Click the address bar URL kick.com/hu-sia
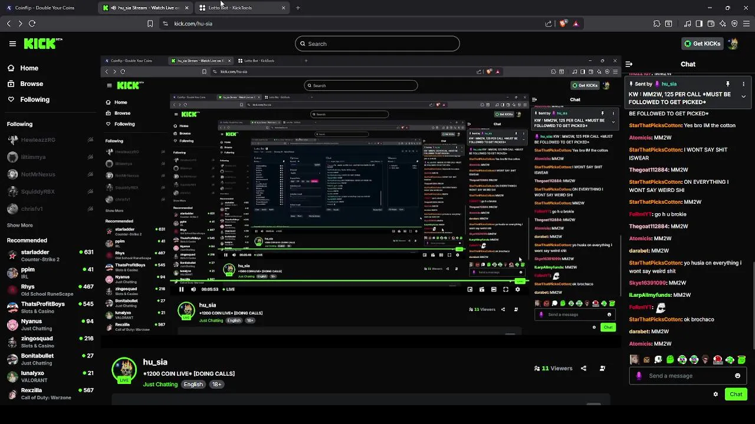 (x=193, y=24)
